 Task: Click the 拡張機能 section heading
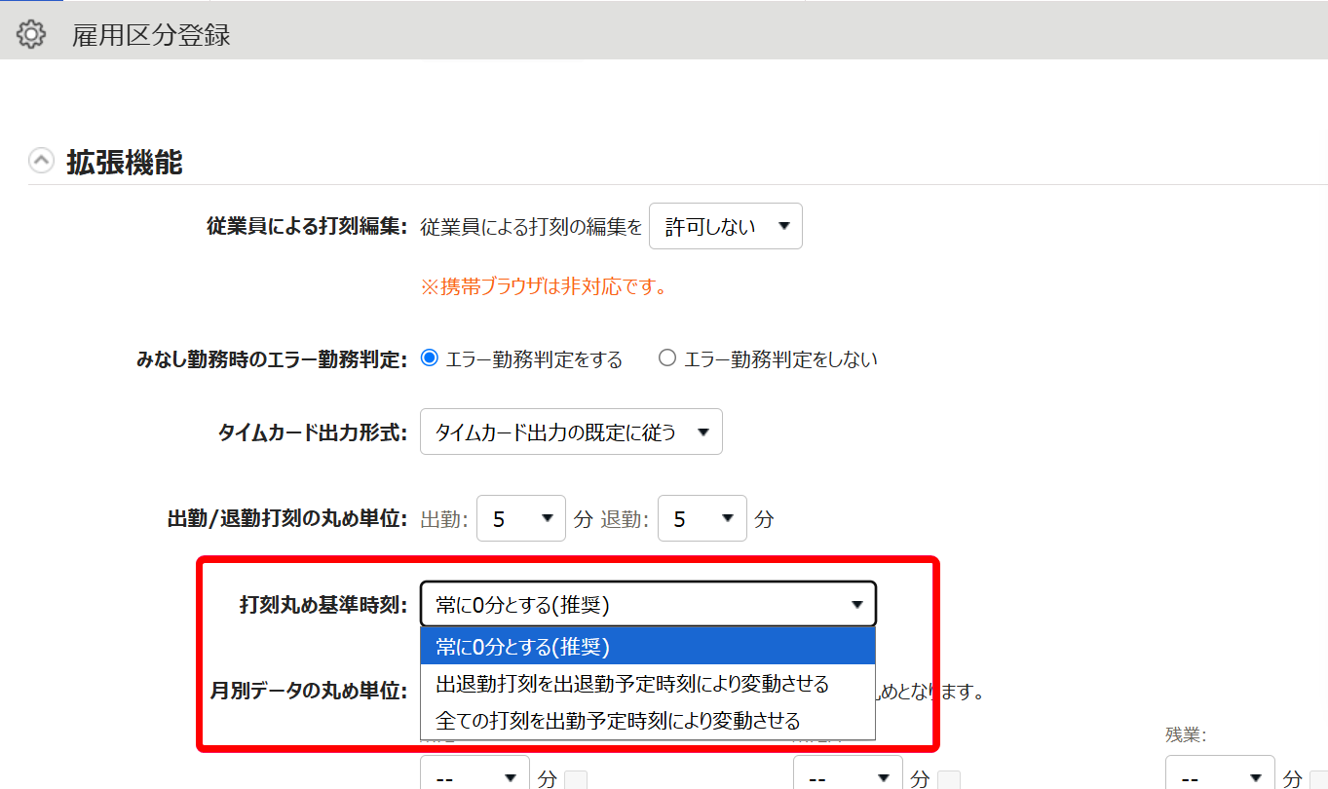[x=125, y=162]
